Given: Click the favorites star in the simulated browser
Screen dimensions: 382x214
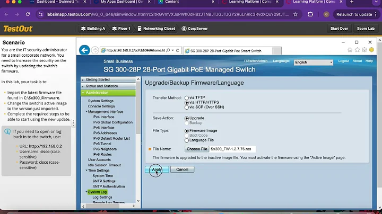Looking at the screenshot, I should pos(357,50).
